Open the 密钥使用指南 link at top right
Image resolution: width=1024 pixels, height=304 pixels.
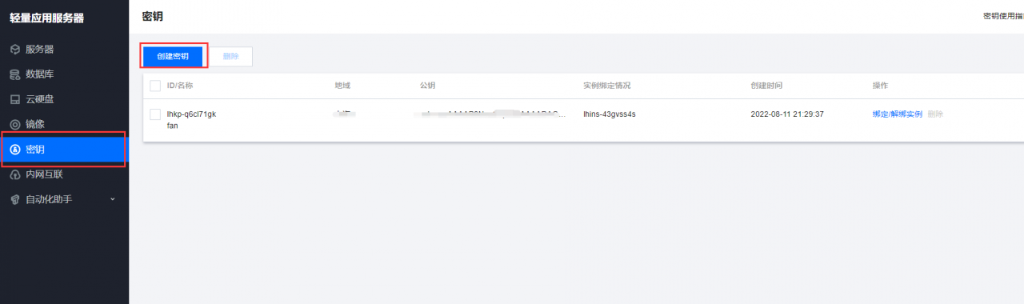1003,16
